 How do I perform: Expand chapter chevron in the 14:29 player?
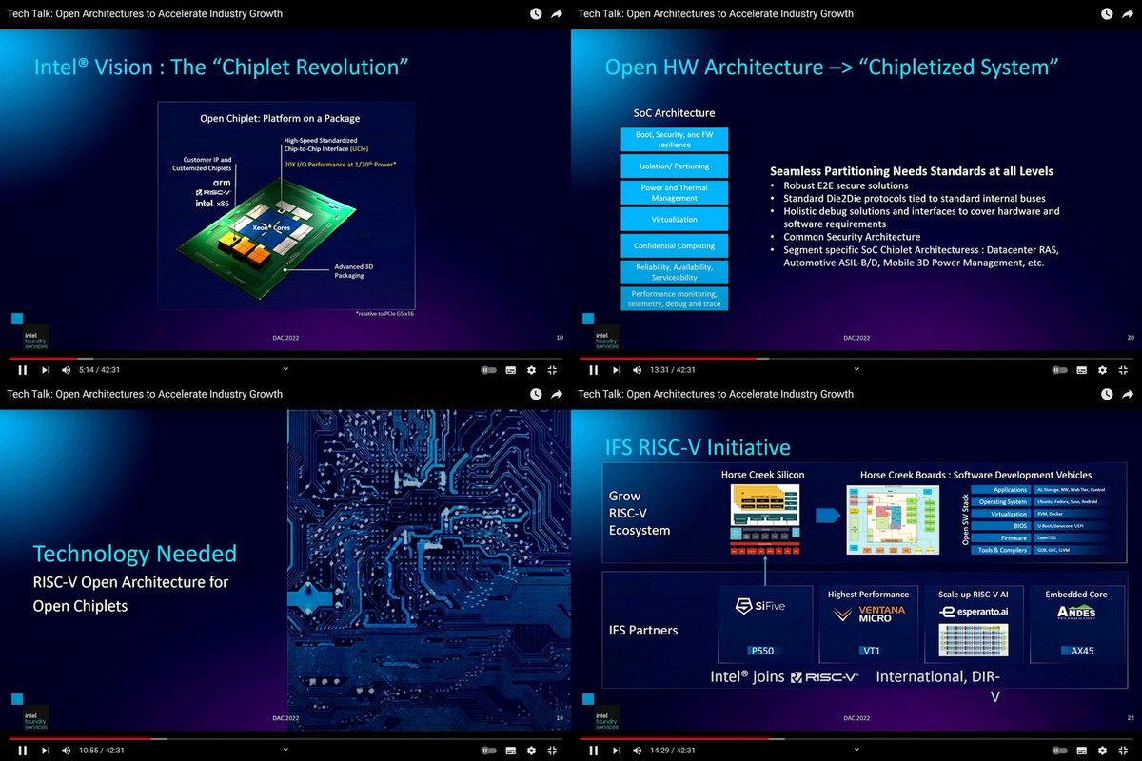click(x=856, y=749)
